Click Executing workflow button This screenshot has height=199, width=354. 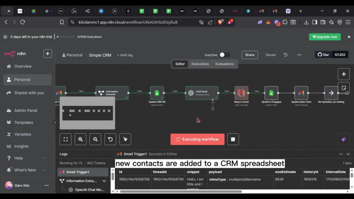(x=197, y=139)
